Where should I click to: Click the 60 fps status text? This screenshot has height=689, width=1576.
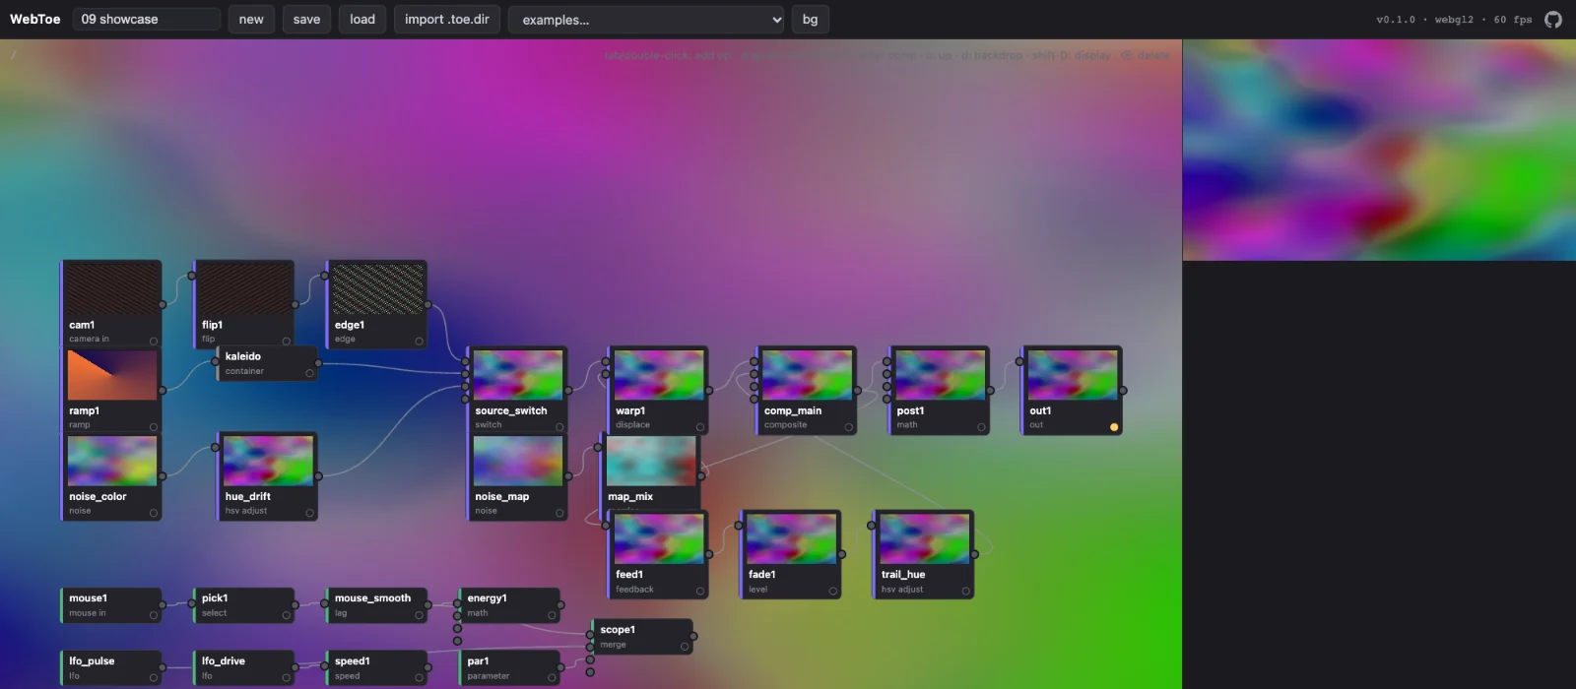click(1513, 20)
